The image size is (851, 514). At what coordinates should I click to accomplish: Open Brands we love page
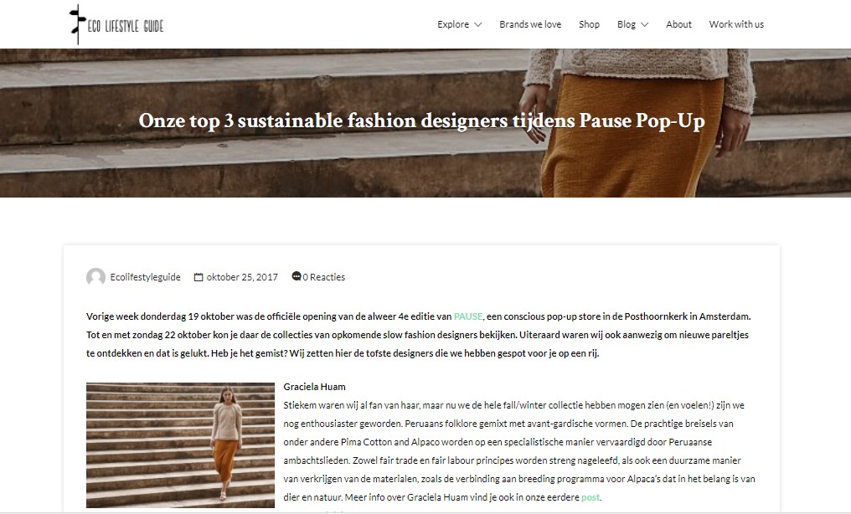click(x=530, y=24)
